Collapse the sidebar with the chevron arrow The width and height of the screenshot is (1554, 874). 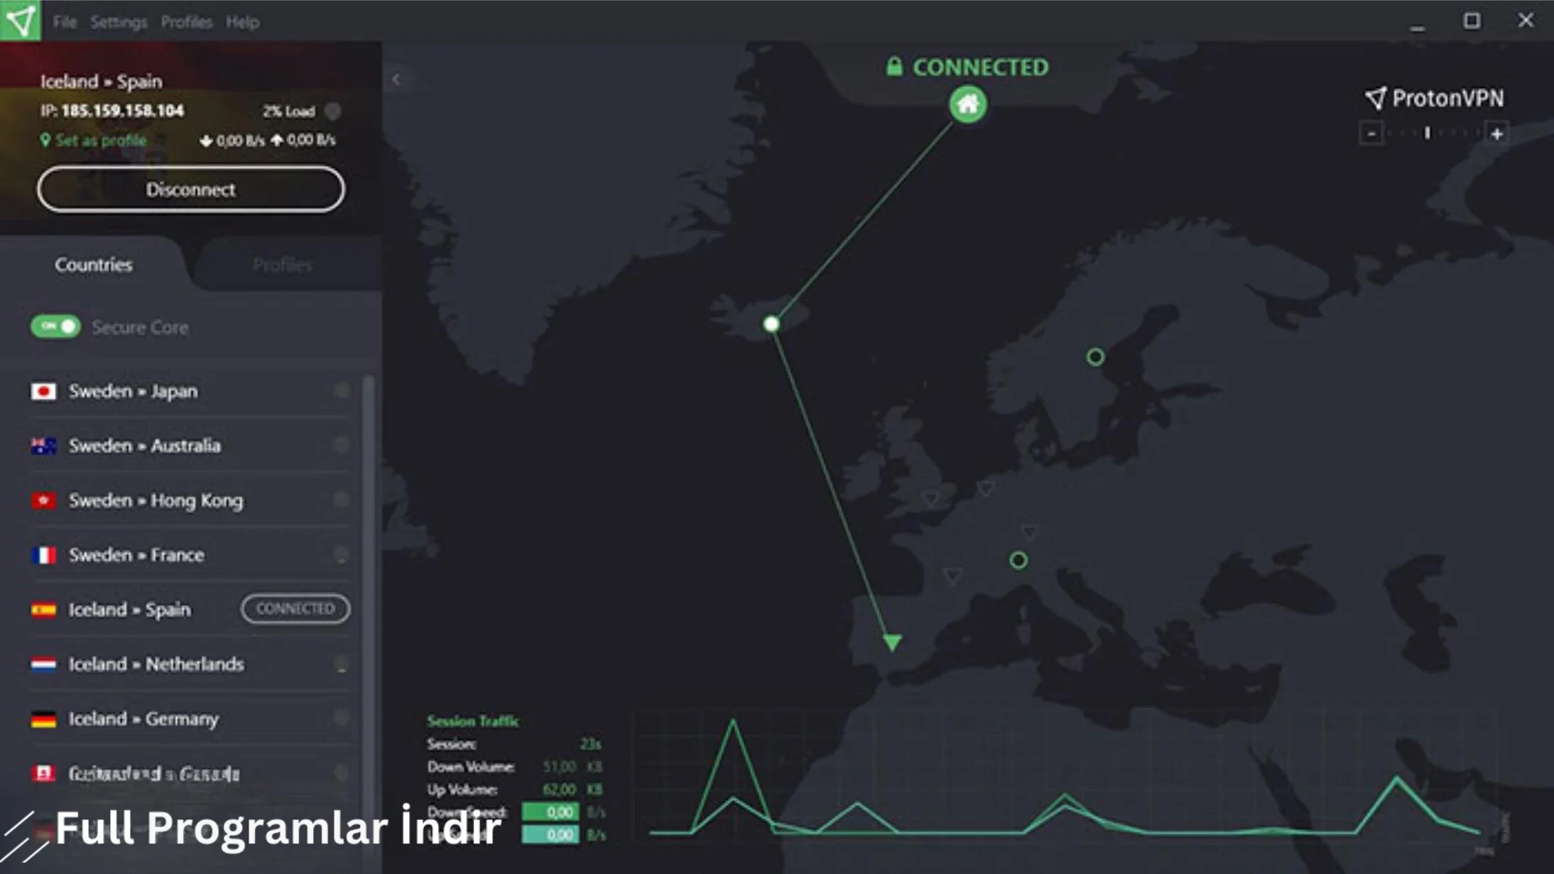pos(396,79)
